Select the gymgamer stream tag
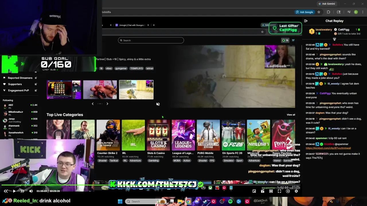This screenshot has height=206, width=367. (121, 68)
